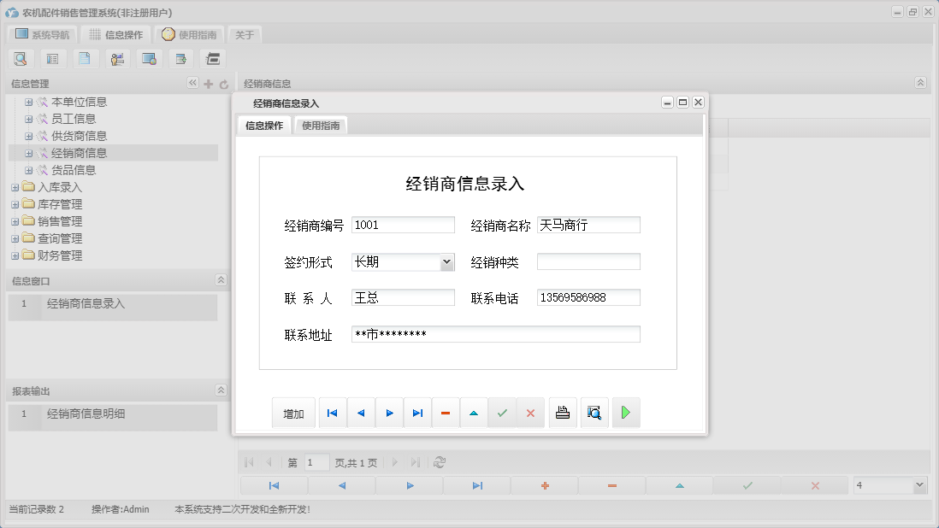Click inside the 联系电话 input field
This screenshot has width=939, height=528.
click(588, 298)
